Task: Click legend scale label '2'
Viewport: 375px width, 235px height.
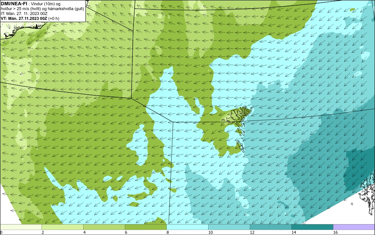Action: pyautogui.click(x=43, y=232)
